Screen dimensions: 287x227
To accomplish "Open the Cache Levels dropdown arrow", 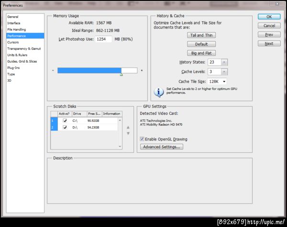I will (x=224, y=72).
